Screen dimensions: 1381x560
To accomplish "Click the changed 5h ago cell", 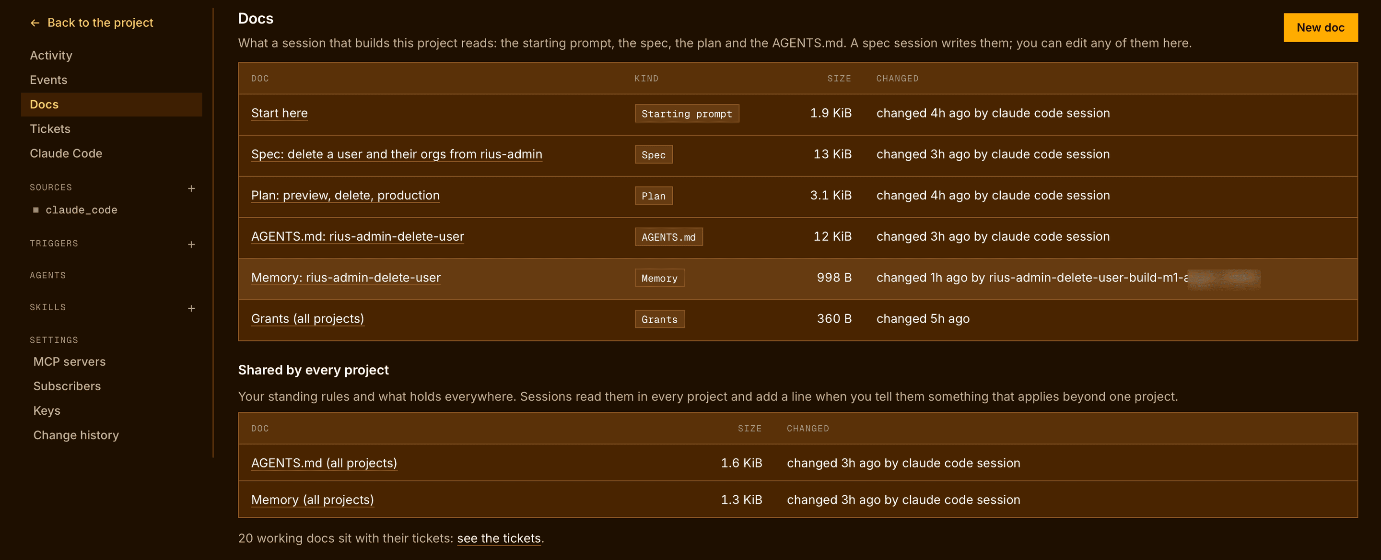I will coord(923,319).
